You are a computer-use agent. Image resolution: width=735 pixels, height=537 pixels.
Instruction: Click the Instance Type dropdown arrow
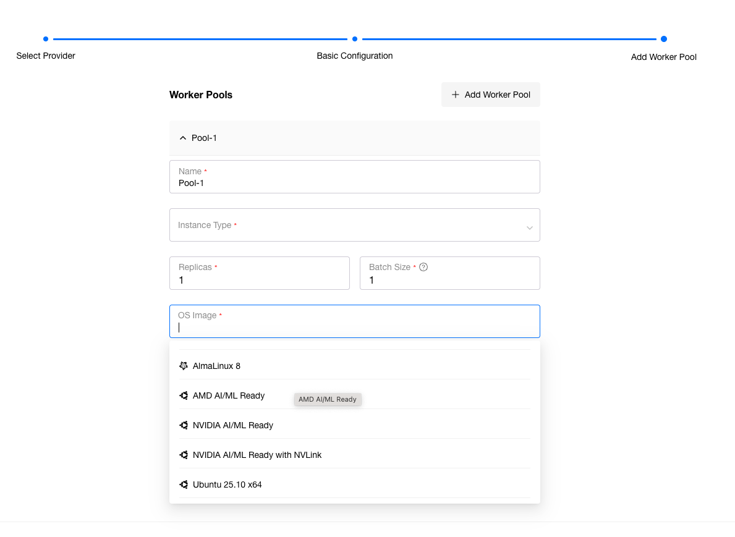529,227
